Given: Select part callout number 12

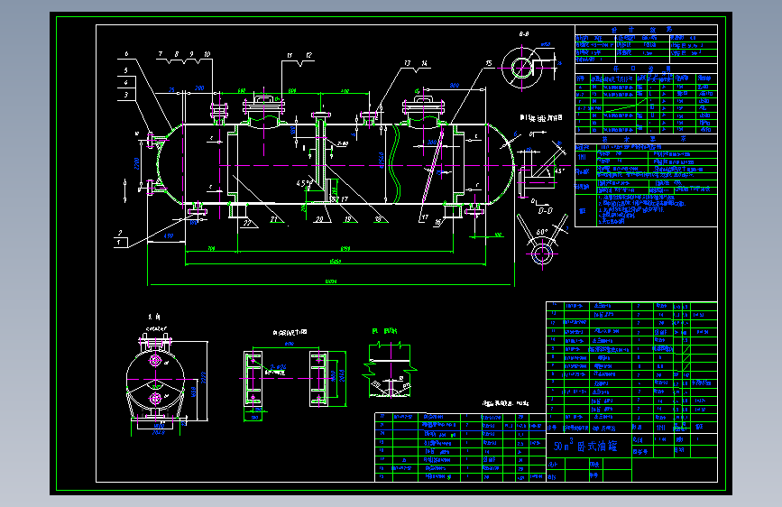Looking at the screenshot, I should coord(308,55).
